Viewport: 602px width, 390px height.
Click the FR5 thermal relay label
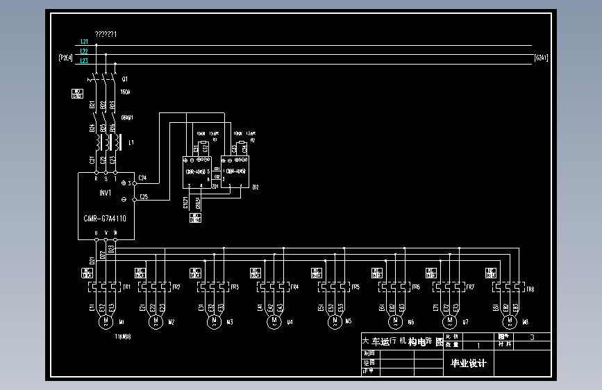click(356, 287)
